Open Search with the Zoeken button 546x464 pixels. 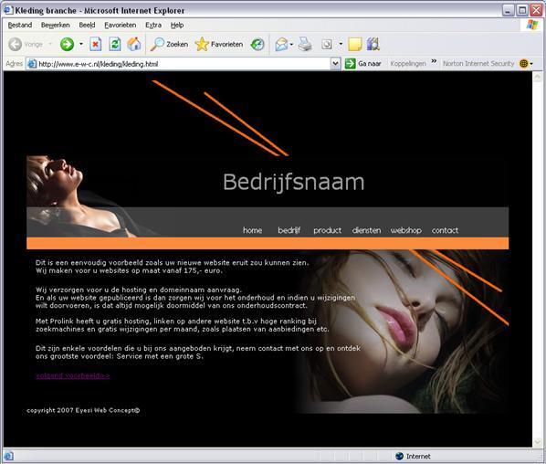(169, 44)
